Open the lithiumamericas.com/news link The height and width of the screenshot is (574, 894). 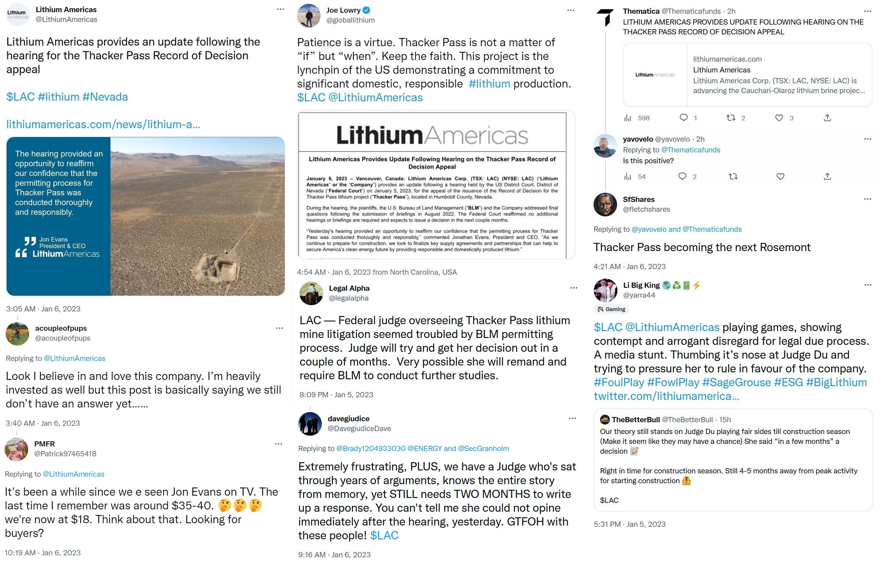pyautogui.click(x=103, y=124)
